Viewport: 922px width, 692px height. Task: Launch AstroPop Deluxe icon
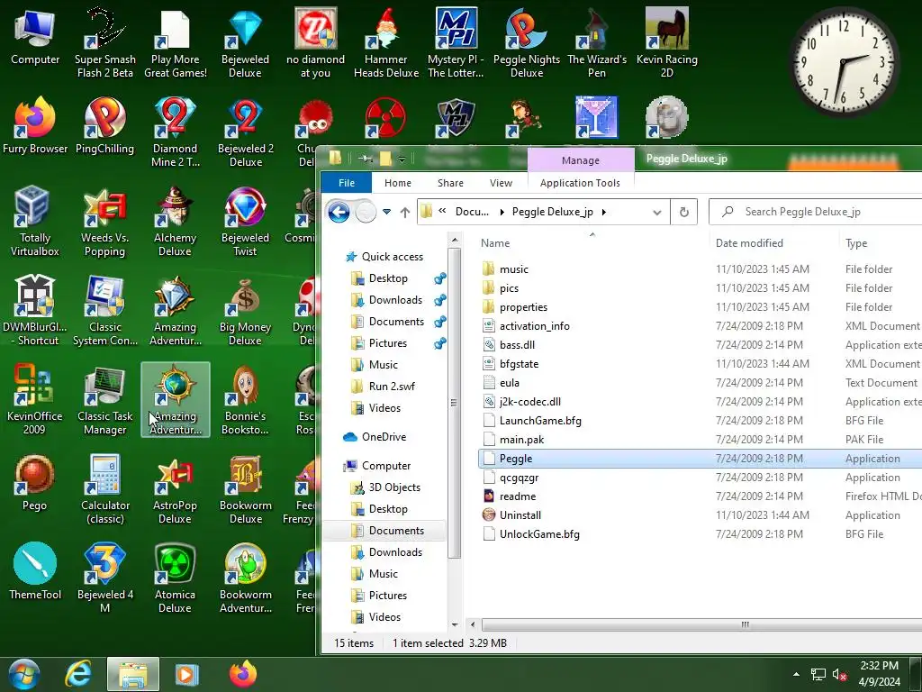(175, 489)
